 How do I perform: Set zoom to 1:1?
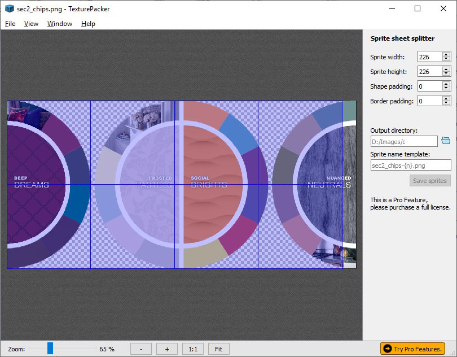[x=192, y=349]
